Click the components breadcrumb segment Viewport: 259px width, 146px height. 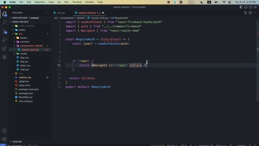coord(67,18)
